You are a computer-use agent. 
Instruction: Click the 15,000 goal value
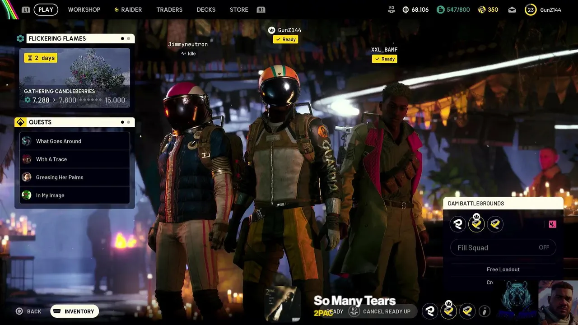[x=115, y=100]
